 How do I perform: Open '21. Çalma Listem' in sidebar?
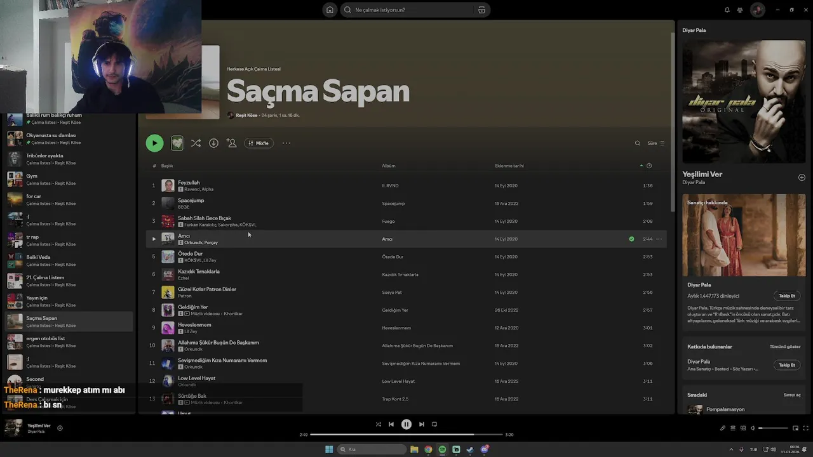(x=69, y=281)
